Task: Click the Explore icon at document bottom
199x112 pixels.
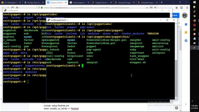Action: point(176,108)
